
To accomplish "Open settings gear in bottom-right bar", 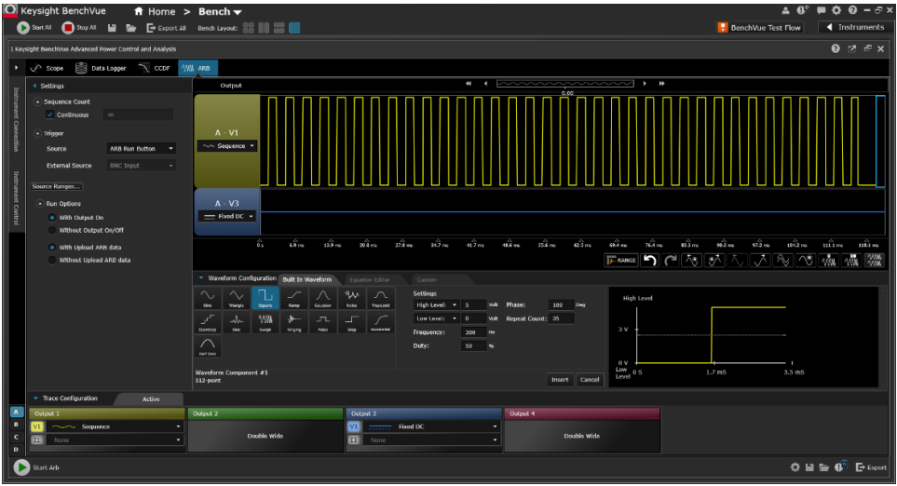I will pyautogui.click(x=795, y=467).
